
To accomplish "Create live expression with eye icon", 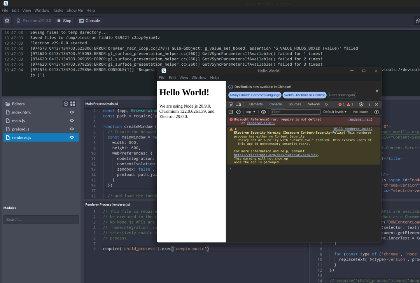I will [264, 112].
